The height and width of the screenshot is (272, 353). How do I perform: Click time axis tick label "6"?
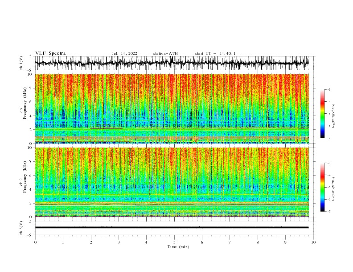tap(202, 242)
